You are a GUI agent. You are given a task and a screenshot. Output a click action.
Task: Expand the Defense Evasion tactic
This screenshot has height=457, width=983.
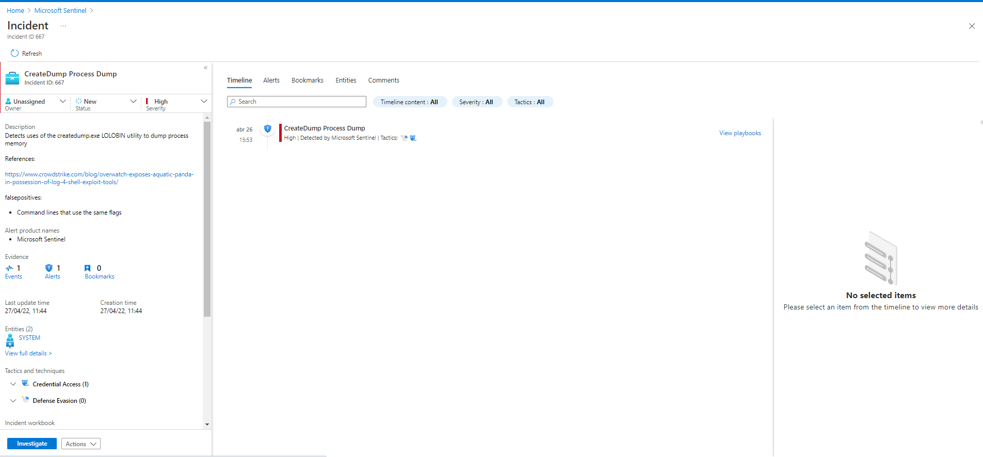pos(13,401)
